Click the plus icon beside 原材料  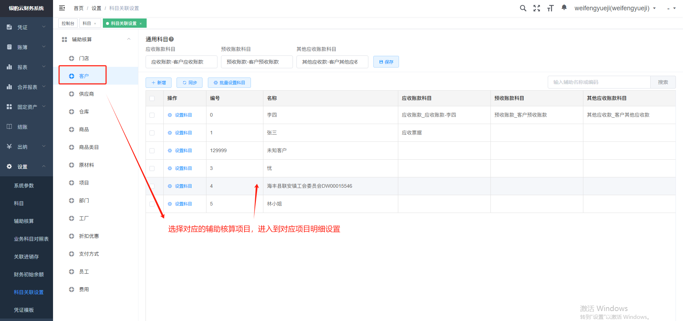pyautogui.click(x=72, y=165)
